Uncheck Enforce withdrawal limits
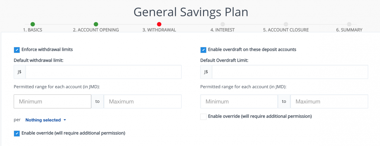380x146 pixels. point(17,50)
